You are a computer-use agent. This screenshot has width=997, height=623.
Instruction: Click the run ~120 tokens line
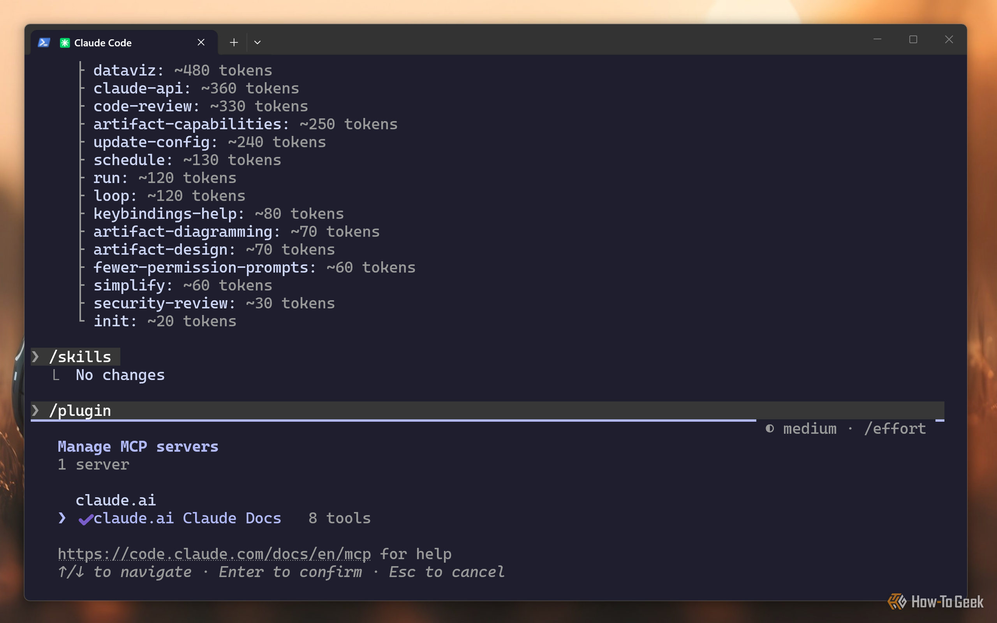tap(165, 178)
